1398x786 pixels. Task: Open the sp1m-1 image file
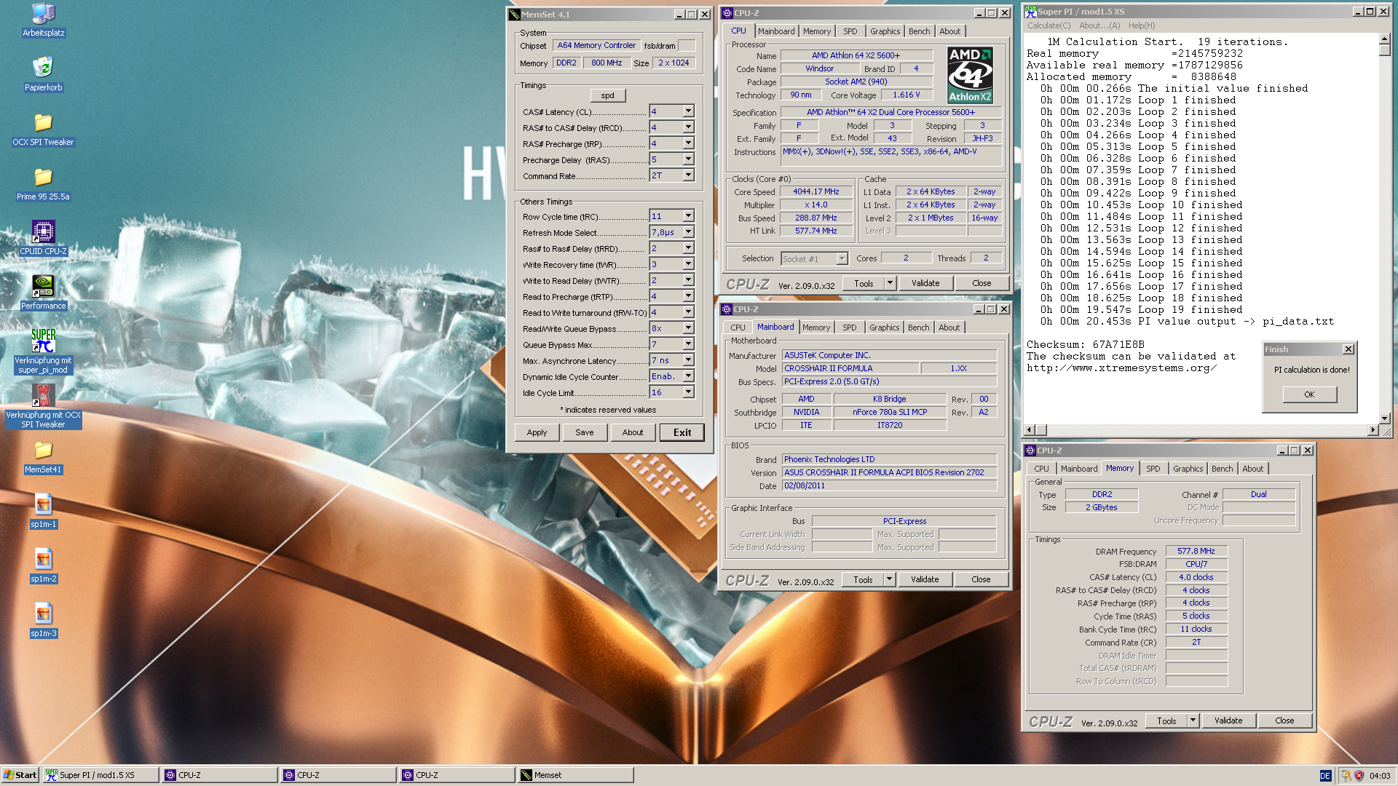43,512
